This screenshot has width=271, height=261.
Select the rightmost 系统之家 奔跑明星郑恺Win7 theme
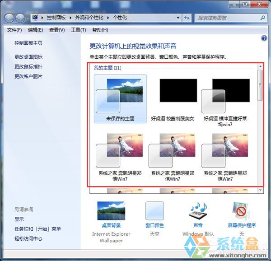(225, 157)
